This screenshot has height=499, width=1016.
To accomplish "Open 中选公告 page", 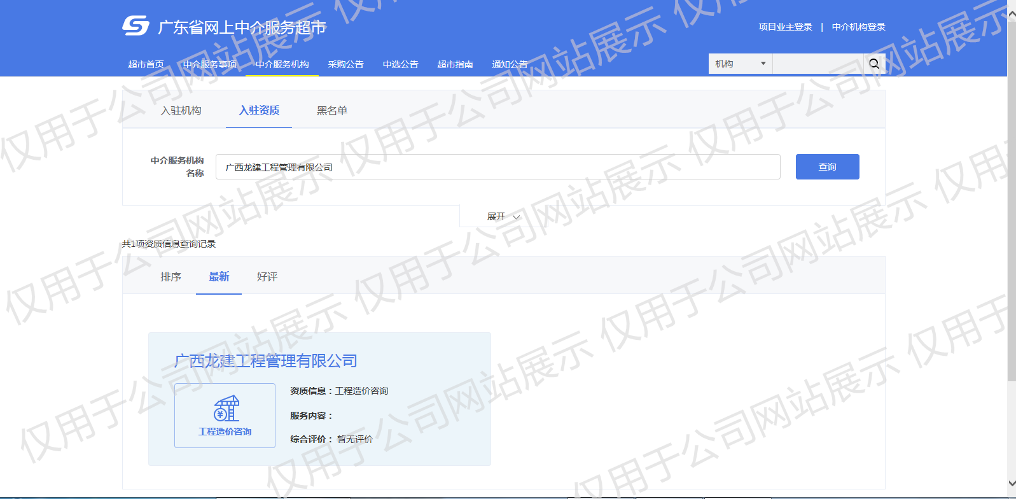I will [x=400, y=64].
